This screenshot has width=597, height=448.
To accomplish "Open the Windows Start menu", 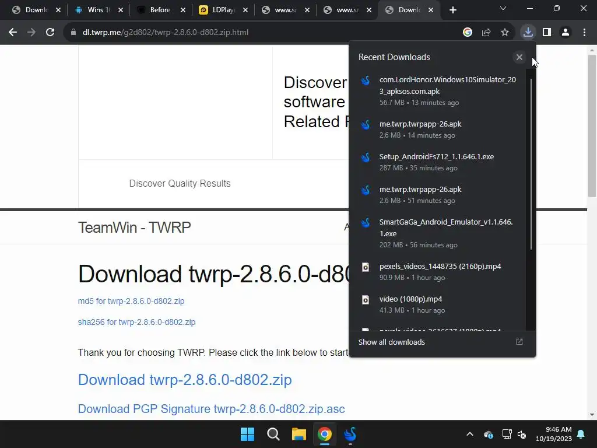I will pyautogui.click(x=247, y=434).
